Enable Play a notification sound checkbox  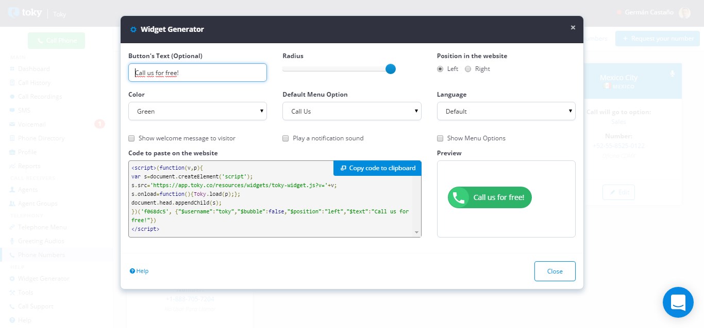286,138
